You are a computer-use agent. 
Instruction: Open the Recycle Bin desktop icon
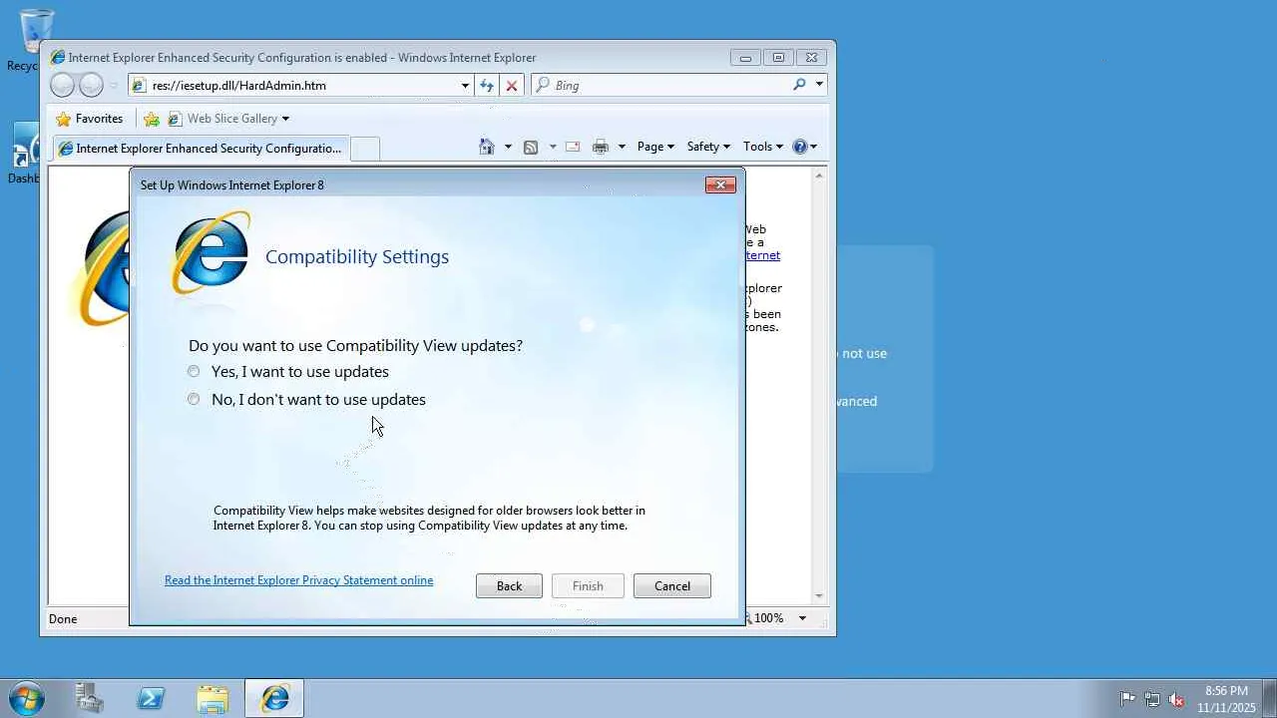click(35, 40)
